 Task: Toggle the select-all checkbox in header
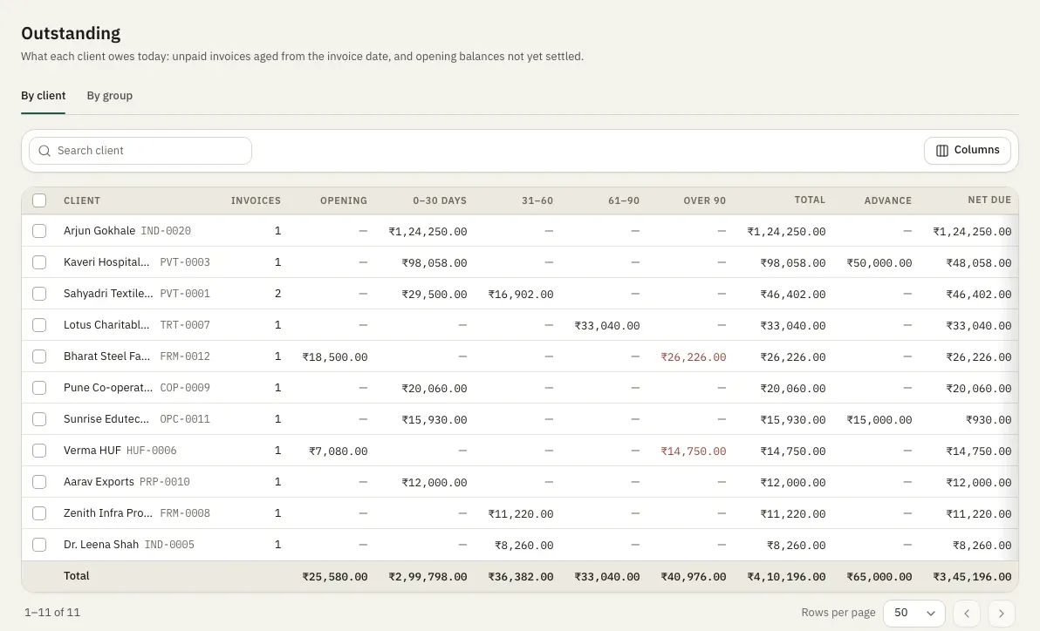(x=39, y=200)
